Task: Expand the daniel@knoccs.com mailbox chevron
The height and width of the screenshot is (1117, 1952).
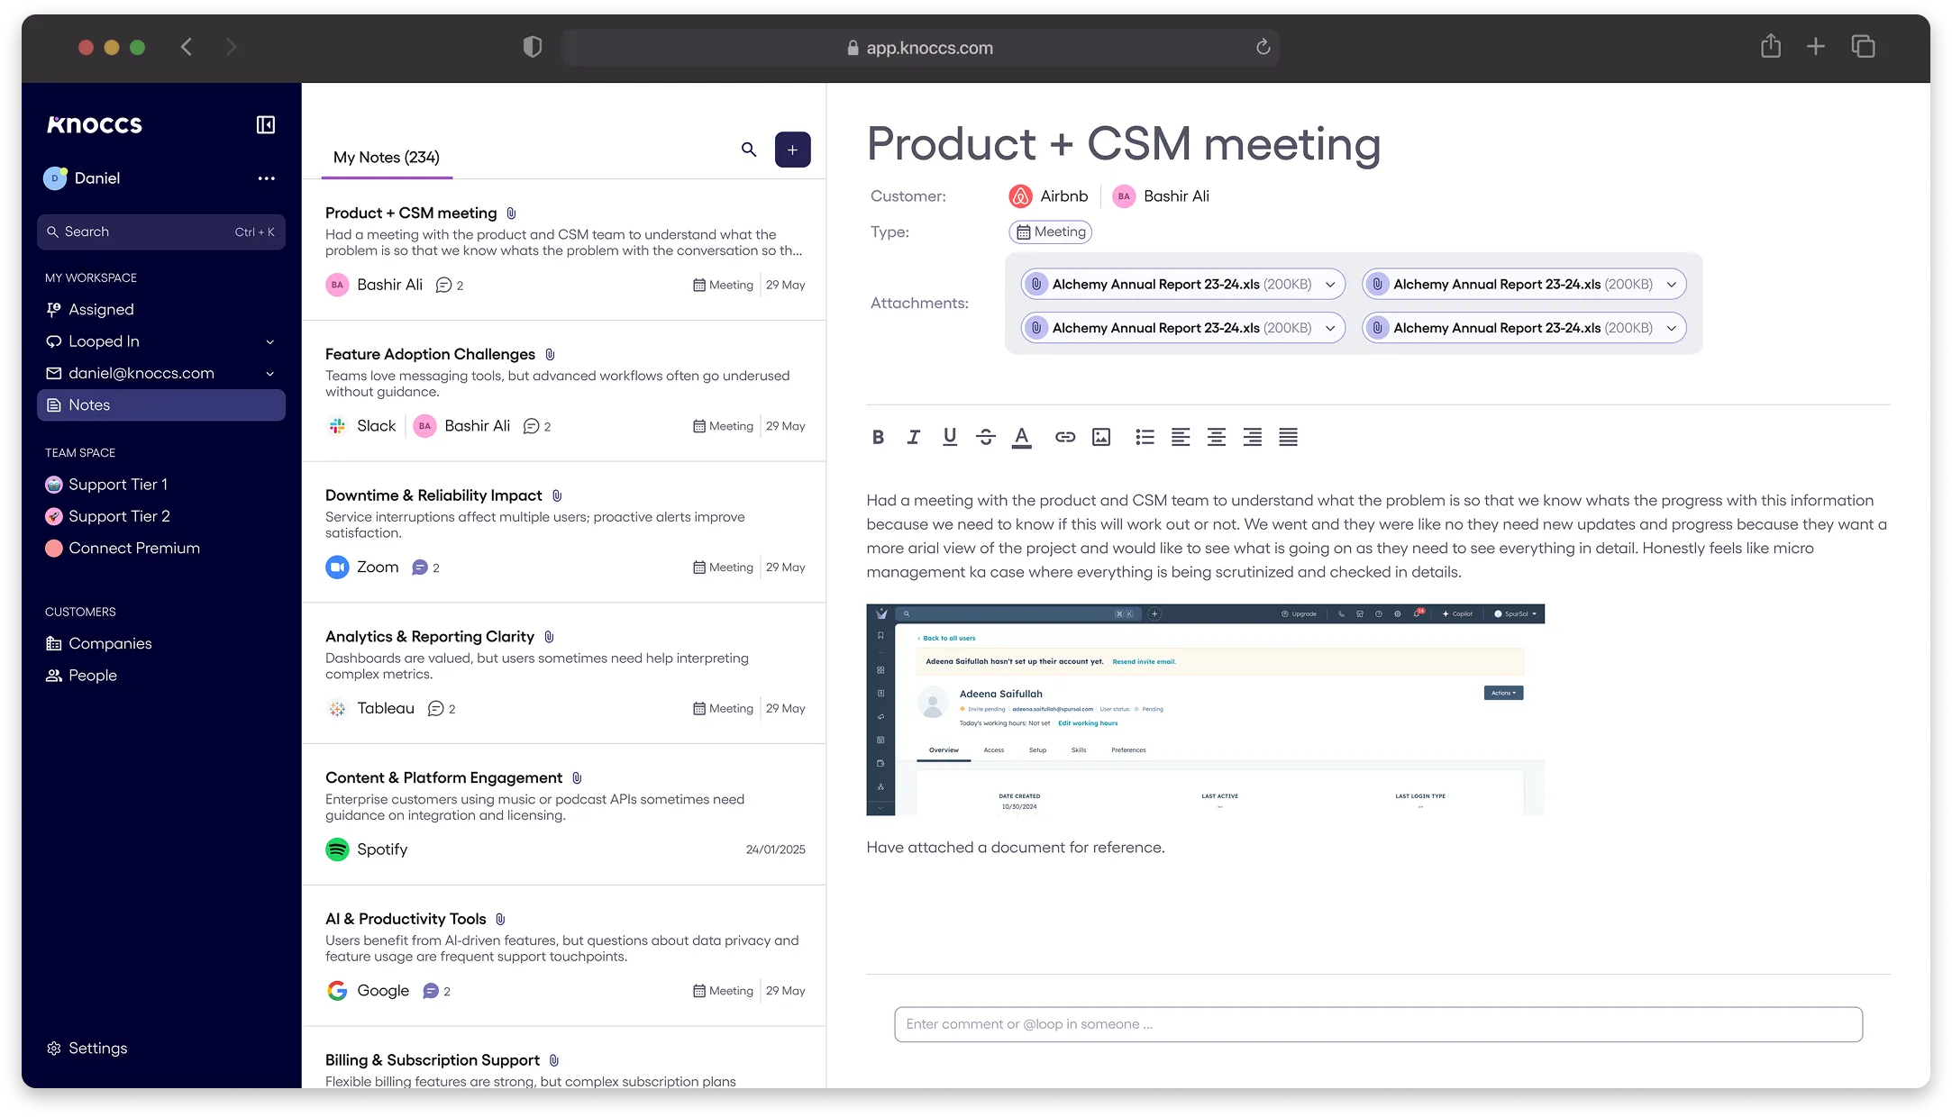Action: pos(269,374)
